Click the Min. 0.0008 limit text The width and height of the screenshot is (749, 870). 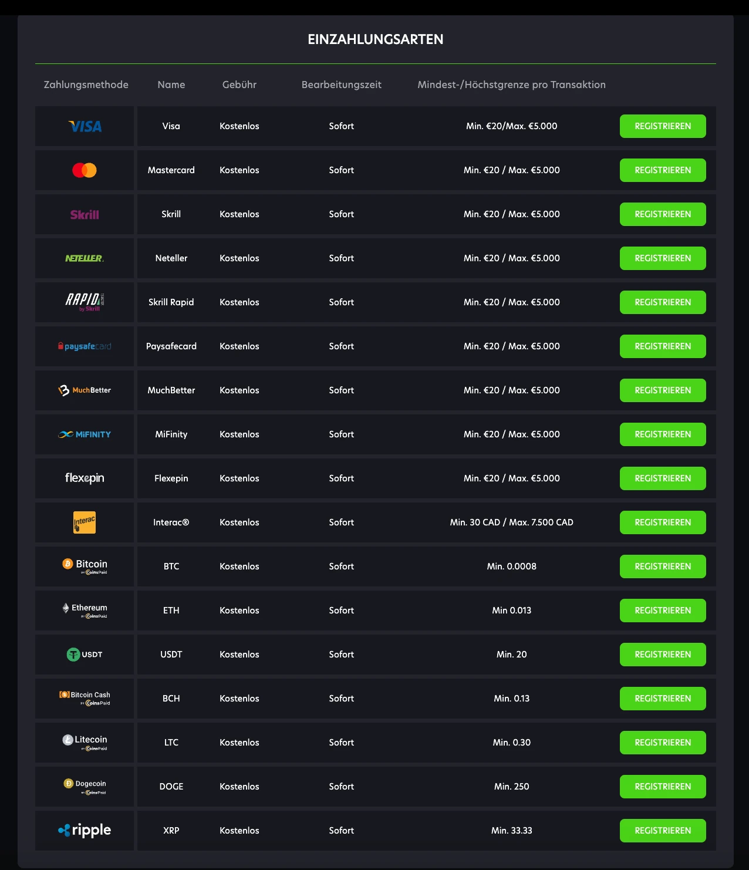(x=512, y=566)
